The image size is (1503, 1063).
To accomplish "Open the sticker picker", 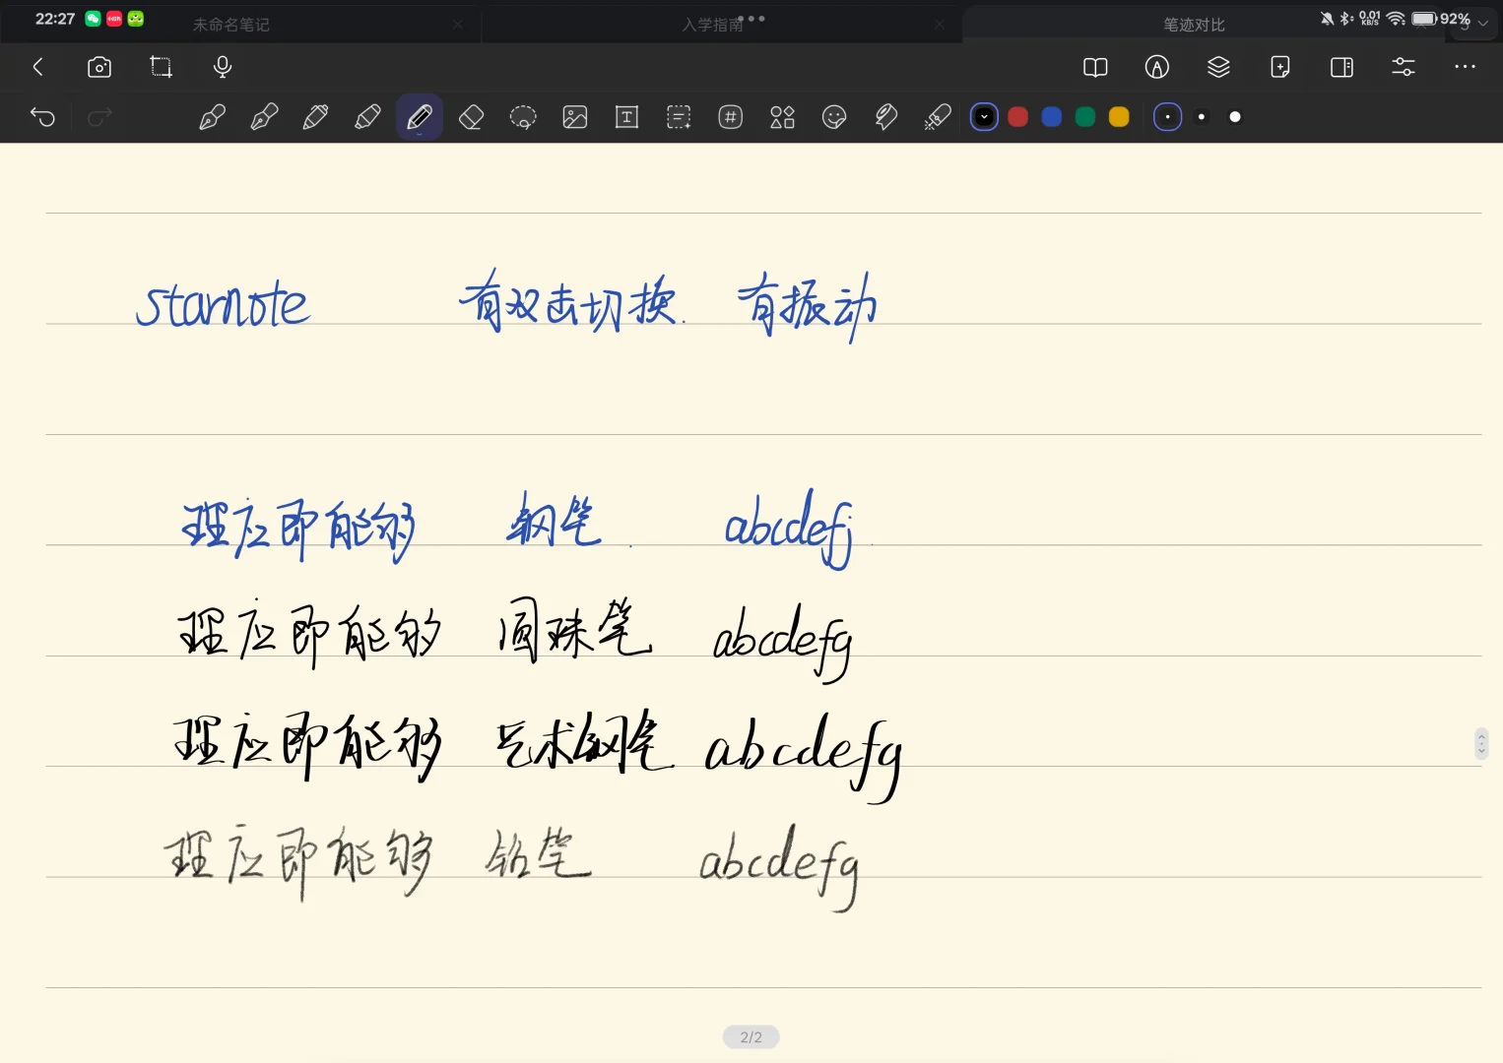I will [833, 117].
